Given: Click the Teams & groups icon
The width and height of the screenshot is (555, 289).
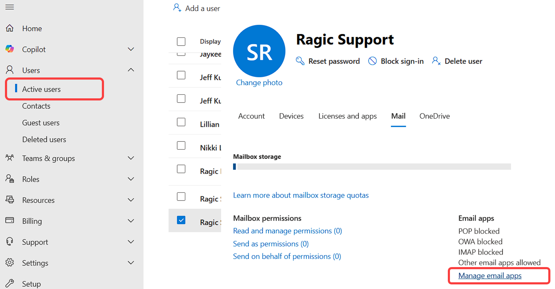Looking at the screenshot, I should pyautogui.click(x=10, y=158).
